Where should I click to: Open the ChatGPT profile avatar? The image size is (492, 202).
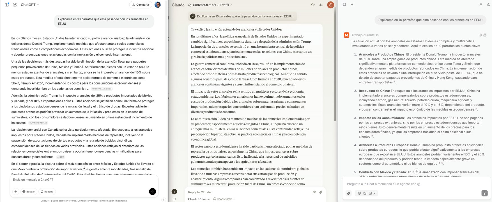158,4
